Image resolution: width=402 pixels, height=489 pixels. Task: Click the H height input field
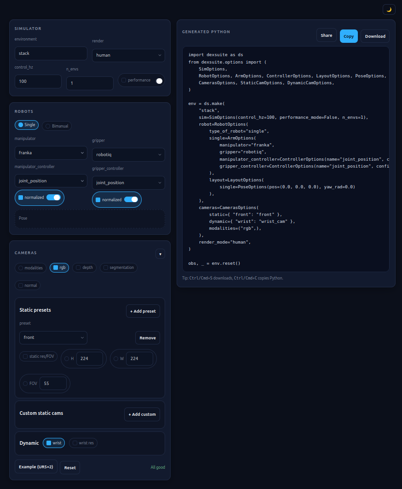90,359
